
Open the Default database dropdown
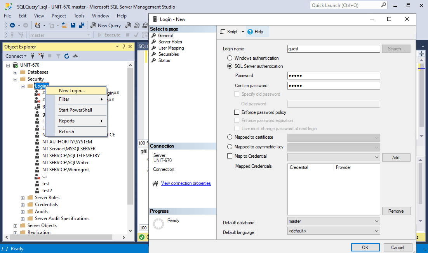[x=333, y=221]
